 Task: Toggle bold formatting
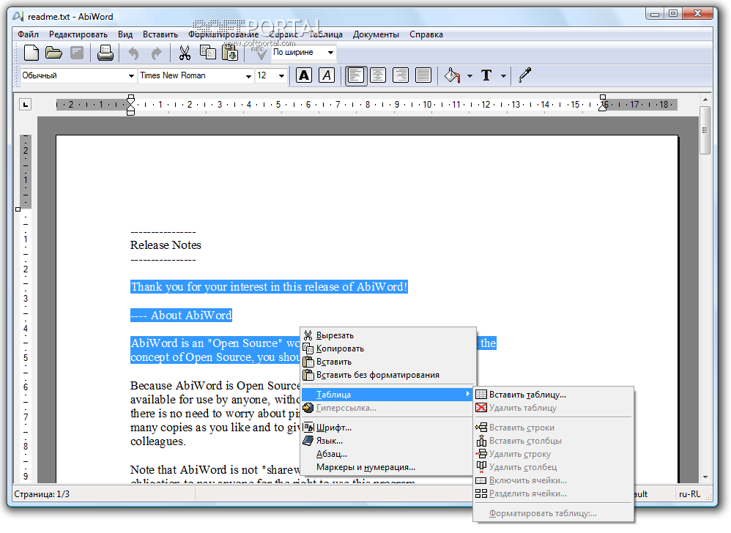[304, 75]
